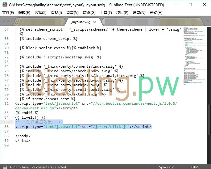The width and height of the screenshot is (211, 169).
Task: Open the 设置(N) menu
Action: click(x=139, y=13)
